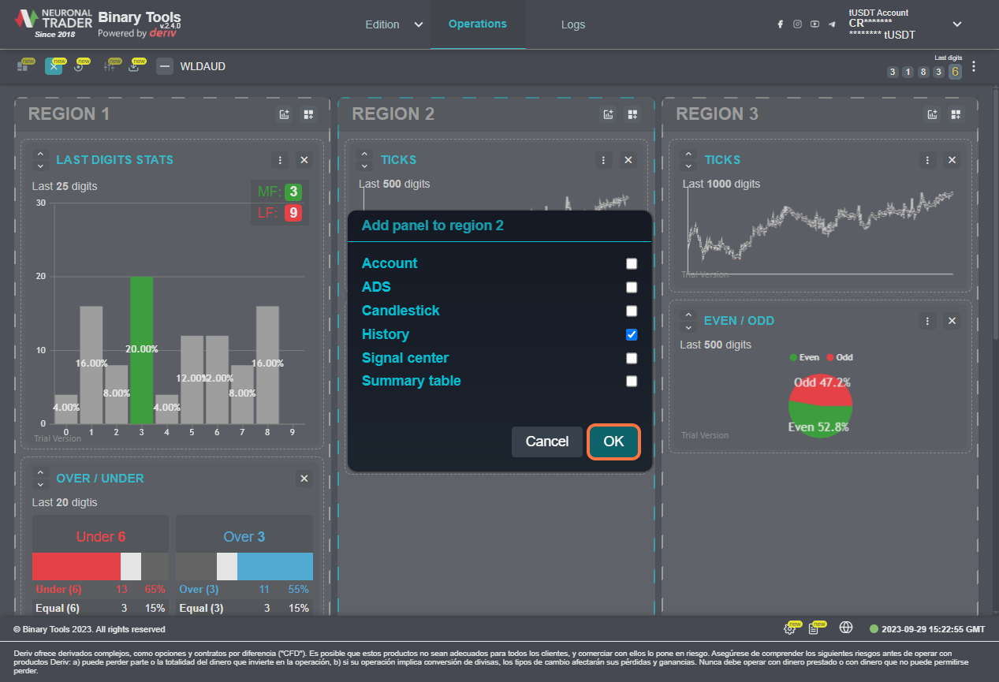Click add panel grid icon in Region 1

click(308, 114)
